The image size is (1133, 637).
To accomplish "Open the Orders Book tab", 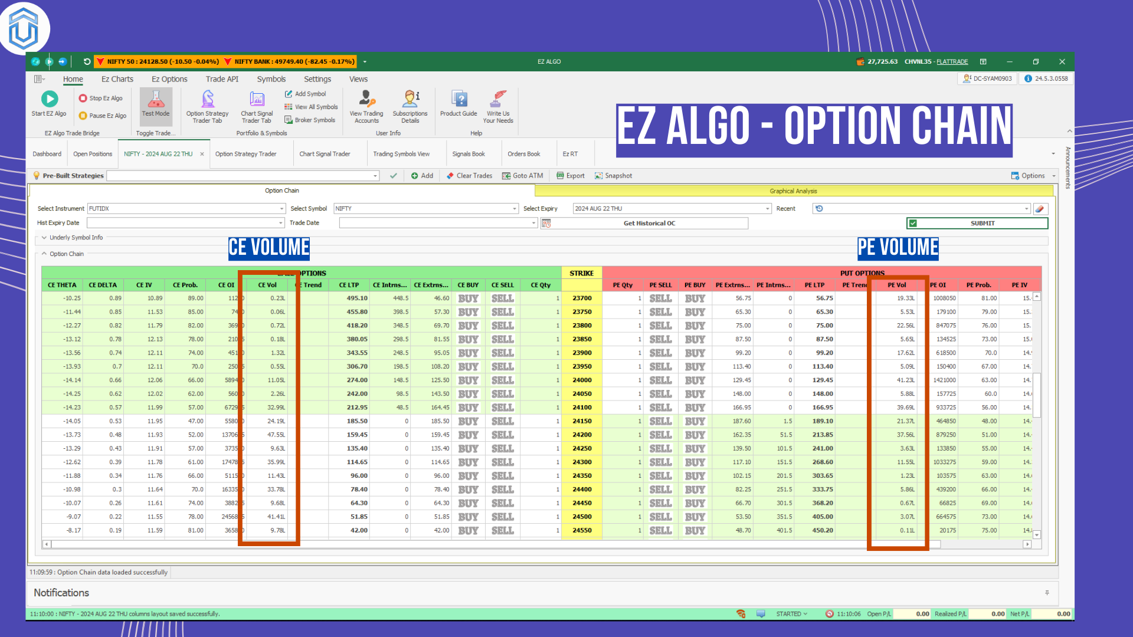I will (x=524, y=154).
